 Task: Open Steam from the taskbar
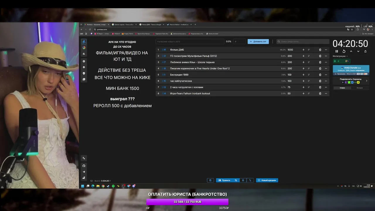pos(108,186)
